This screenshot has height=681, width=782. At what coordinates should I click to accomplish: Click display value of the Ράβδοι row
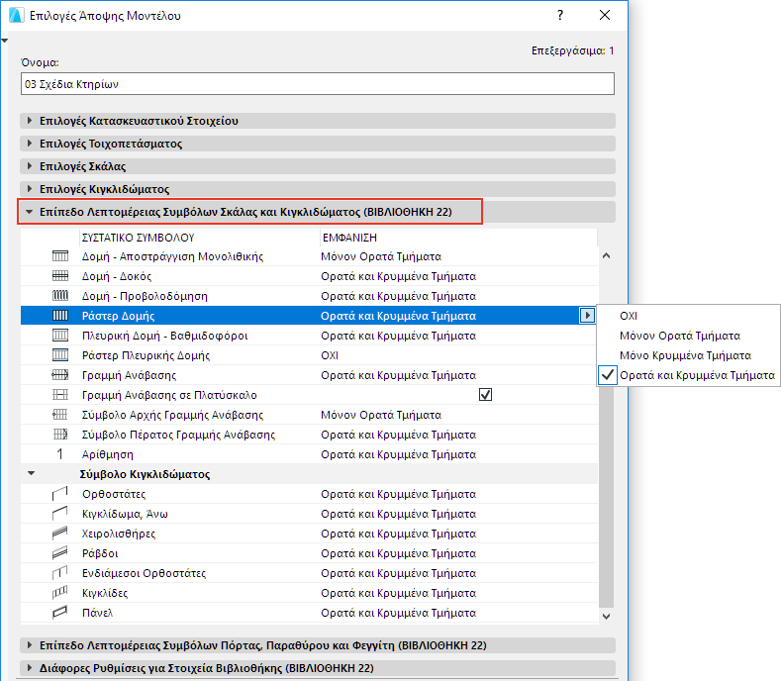[x=399, y=553]
